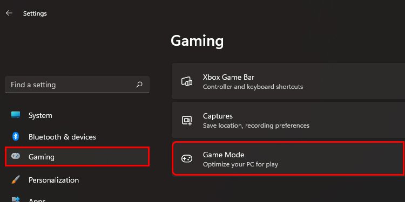
Task: Click the blue System monitor icon
Action: [x=16, y=115]
